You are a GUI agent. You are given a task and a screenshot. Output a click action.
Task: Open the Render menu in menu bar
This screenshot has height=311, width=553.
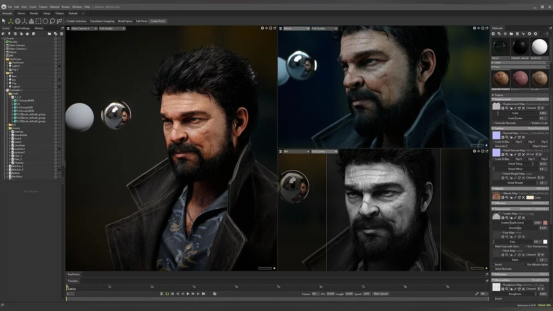click(x=66, y=7)
